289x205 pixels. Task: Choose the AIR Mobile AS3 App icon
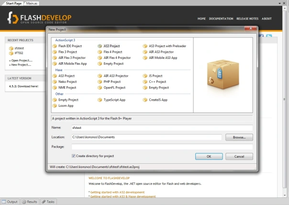(x=145, y=58)
